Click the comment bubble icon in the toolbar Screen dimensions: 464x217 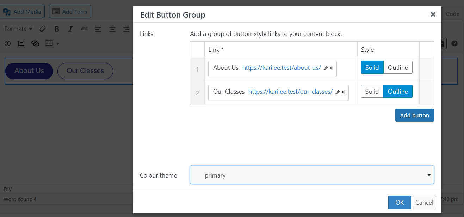coord(21,43)
